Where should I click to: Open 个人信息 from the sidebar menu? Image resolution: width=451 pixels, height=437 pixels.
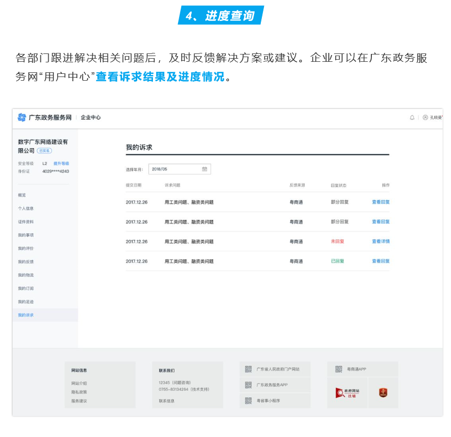coord(26,209)
